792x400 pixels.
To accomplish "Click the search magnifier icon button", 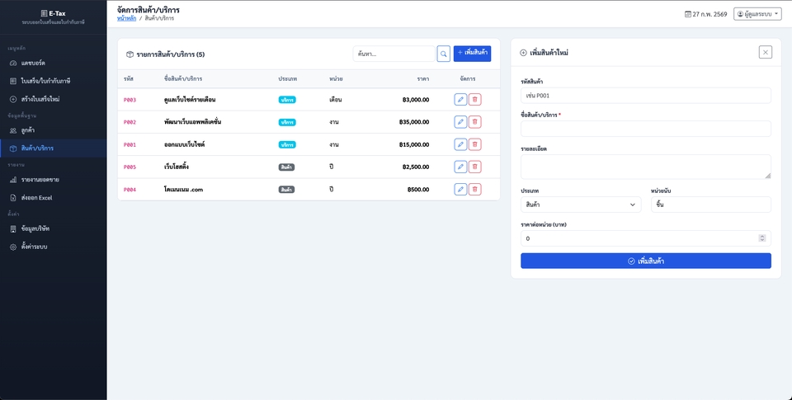I will (444, 54).
